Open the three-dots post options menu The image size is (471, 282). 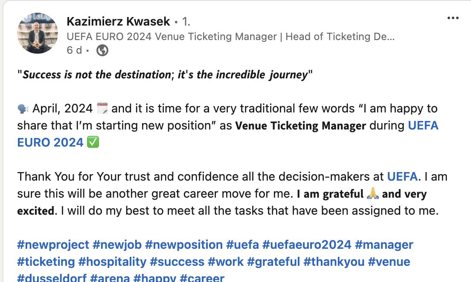coord(453,18)
